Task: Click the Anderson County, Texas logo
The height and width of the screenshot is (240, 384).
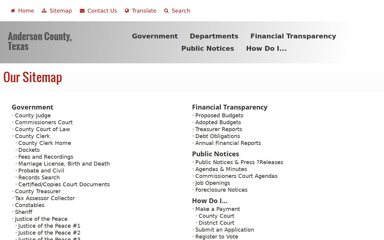Action: pos(40,41)
